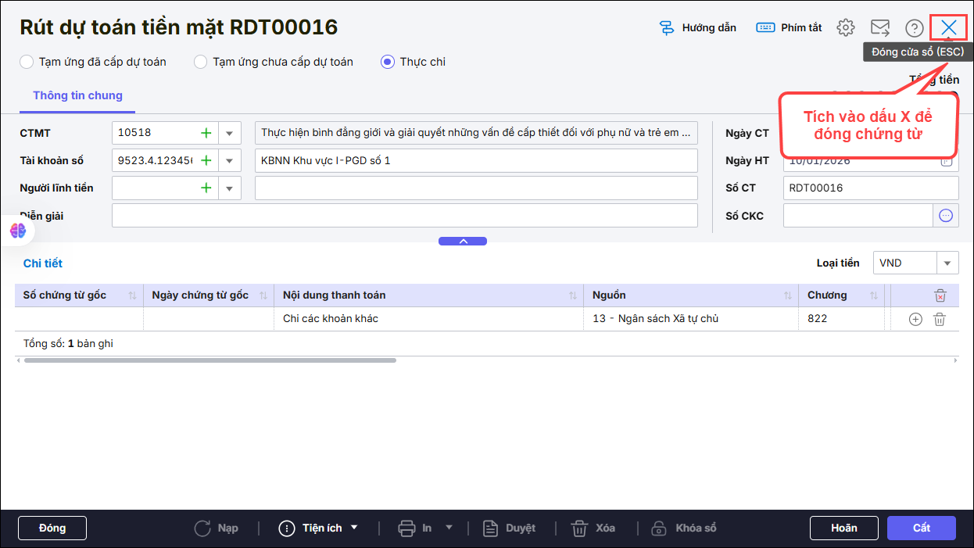The height and width of the screenshot is (548, 974).
Task: Sort by Số chứng từ gốc column
Action: (x=132, y=295)
